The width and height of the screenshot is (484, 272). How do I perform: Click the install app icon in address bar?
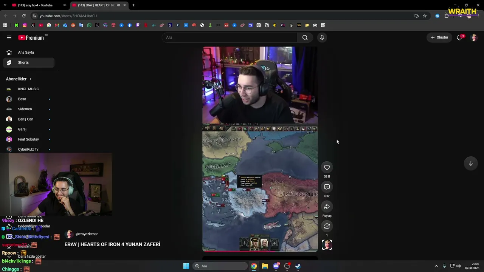point(416,16)
